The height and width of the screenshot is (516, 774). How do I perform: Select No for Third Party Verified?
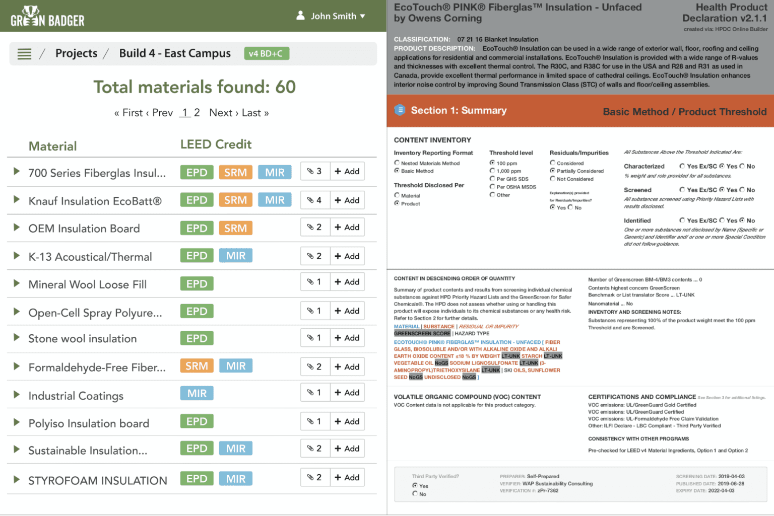coord(415,494)
